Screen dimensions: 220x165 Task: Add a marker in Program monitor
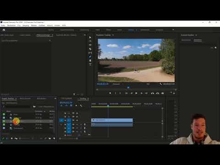click(x=110, y=93)
